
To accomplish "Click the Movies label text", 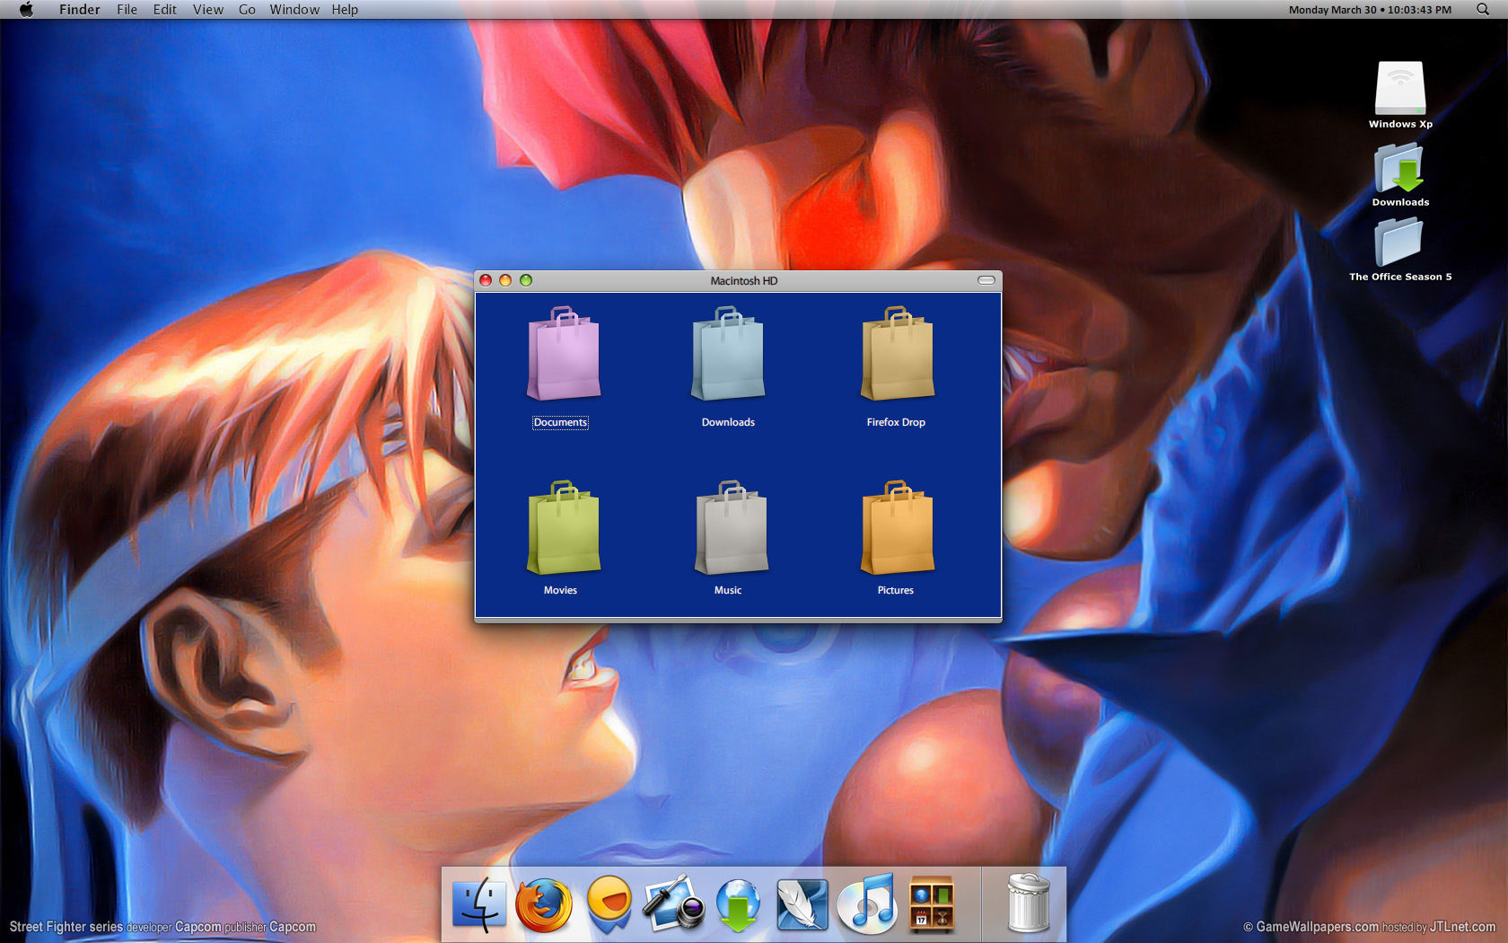I will (560, 590).
